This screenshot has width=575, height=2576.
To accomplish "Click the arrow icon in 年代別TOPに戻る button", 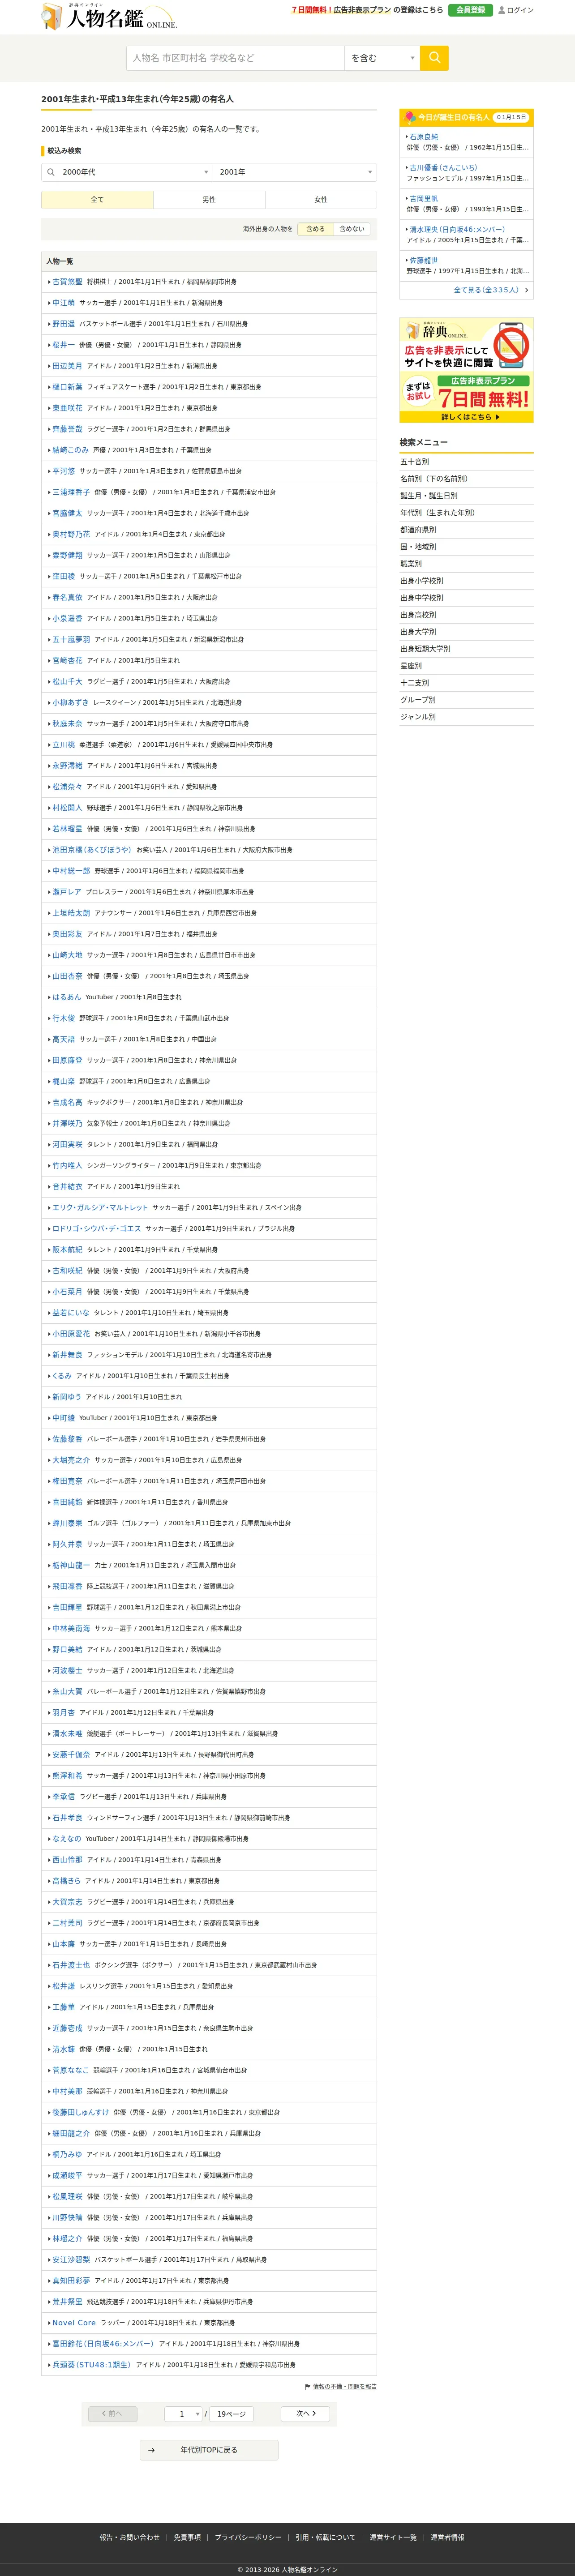I will (151, 2450).
